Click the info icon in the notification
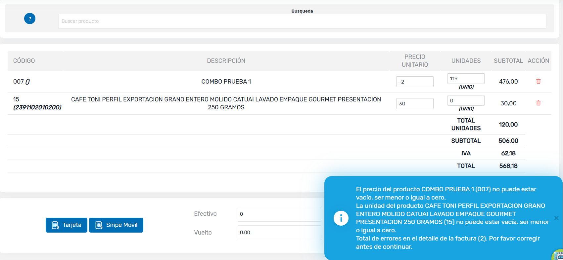Viewport: 563px width, 260px height. click(x=341, y=218)
